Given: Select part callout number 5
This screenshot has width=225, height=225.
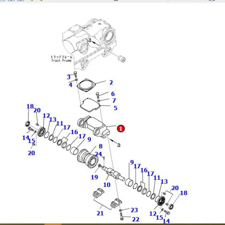Looking at the screenshot, I should coord(115,108).
